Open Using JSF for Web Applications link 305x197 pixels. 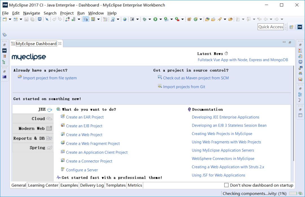(218, 175)
